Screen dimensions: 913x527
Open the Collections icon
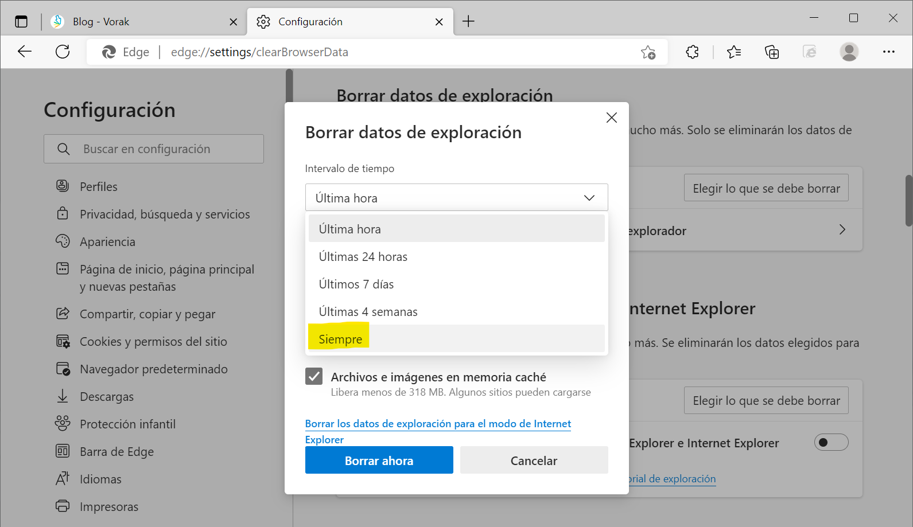(772, 52)
